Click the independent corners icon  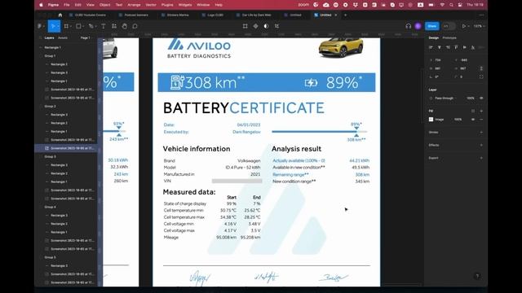[x=481, y=77]
